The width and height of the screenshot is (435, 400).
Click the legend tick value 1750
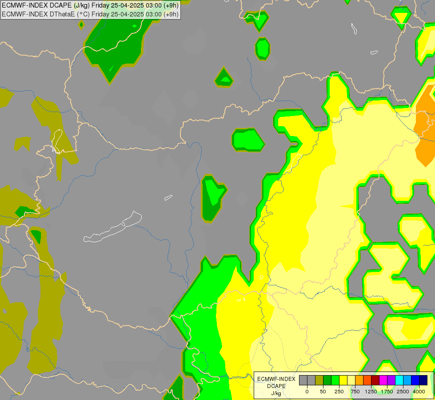point(387,392)
